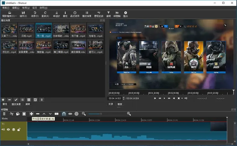
Task: Open the 檔案 menu
Action: pyautogui.click(x=6, y=8)
